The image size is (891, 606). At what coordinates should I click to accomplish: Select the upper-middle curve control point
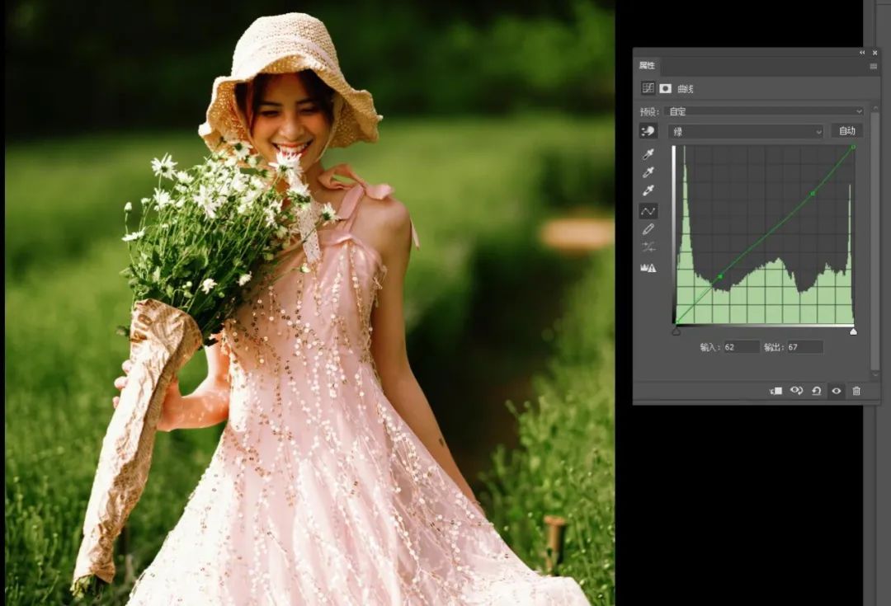pyautogui.click(x=813, y=194)
